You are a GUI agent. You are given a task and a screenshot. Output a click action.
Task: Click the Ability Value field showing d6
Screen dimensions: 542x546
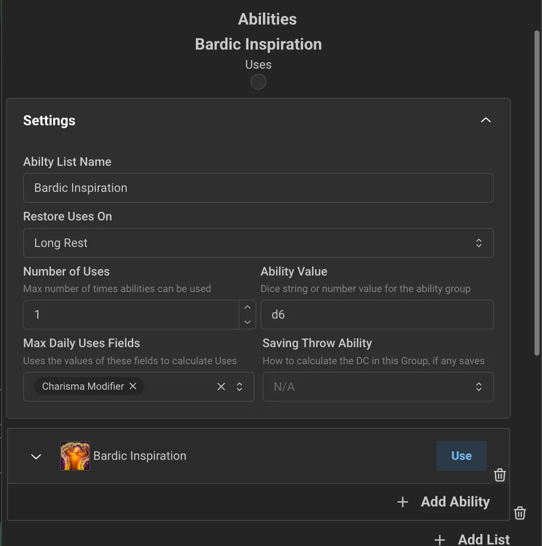coord(377,315)
